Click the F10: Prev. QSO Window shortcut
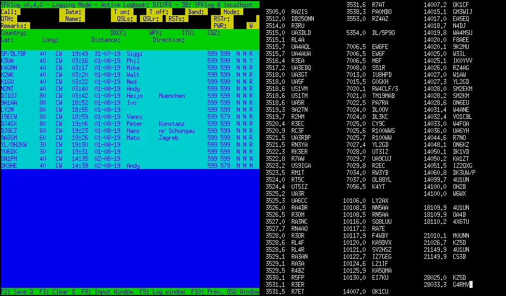The height and width of the screenshot is (296, 506). tap(225, 292)
